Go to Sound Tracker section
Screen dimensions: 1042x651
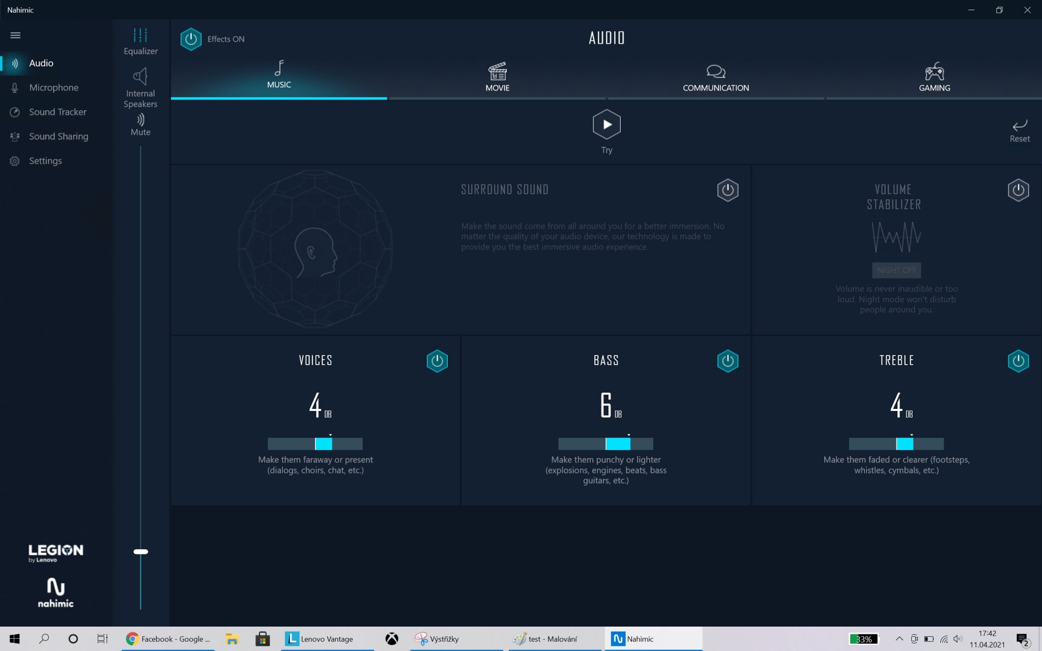coord(57,112)
